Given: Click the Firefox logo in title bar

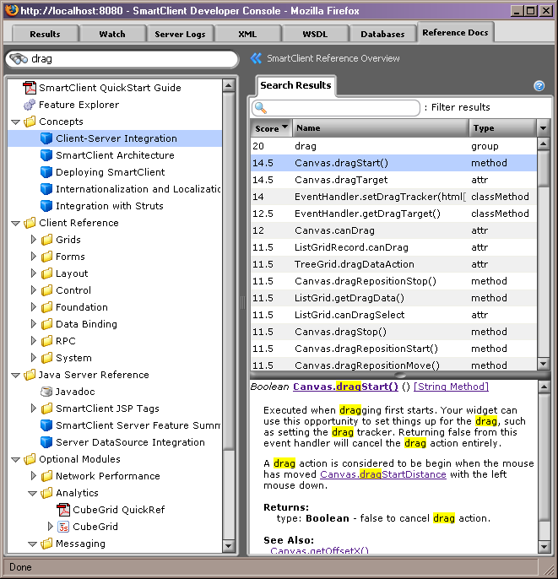Looking at the screenshot, I should 12,10.
